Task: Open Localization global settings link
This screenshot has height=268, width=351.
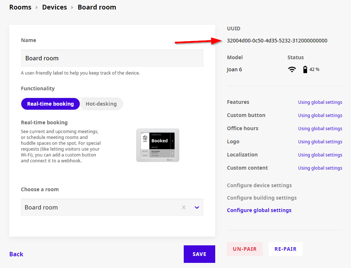Action: pos(320,155)
